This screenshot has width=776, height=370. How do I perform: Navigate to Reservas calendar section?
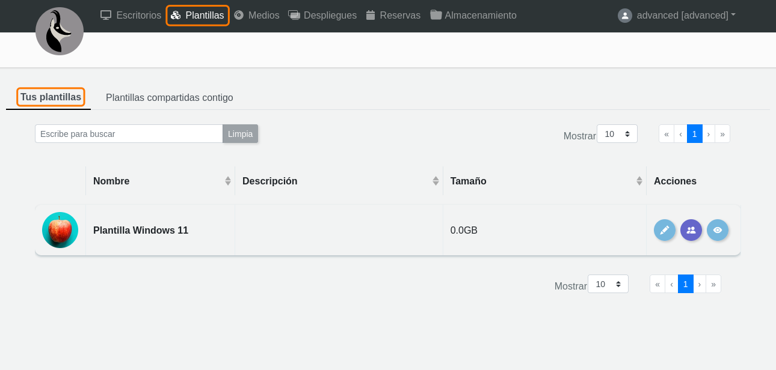tap(393, 16)
